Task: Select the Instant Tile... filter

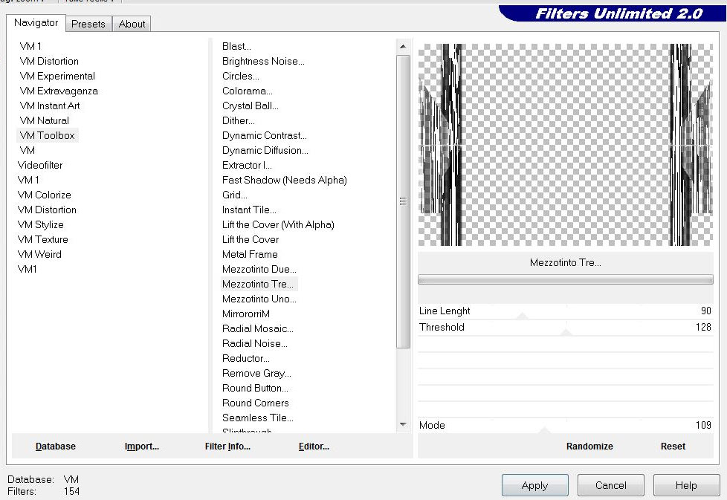Action: [x=249, y=210]
